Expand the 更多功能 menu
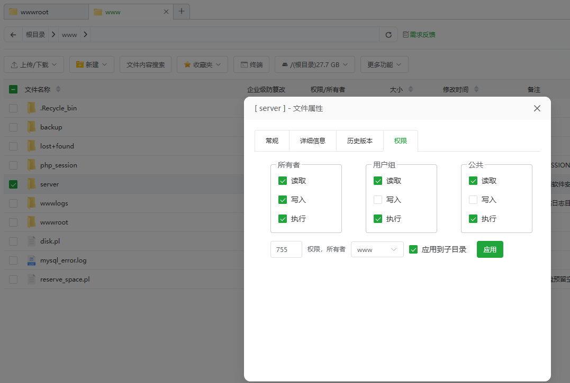The height and width of the screenshot is (383, 570). (x=384, y=64)
